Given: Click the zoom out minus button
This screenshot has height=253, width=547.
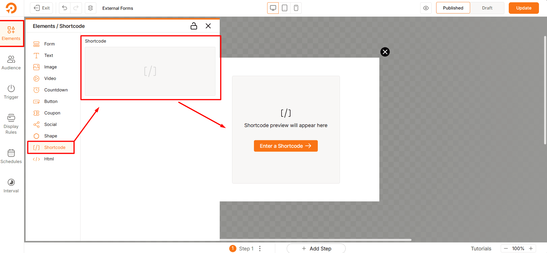Looking at the screenshot, I should click(x=506, y=248).
